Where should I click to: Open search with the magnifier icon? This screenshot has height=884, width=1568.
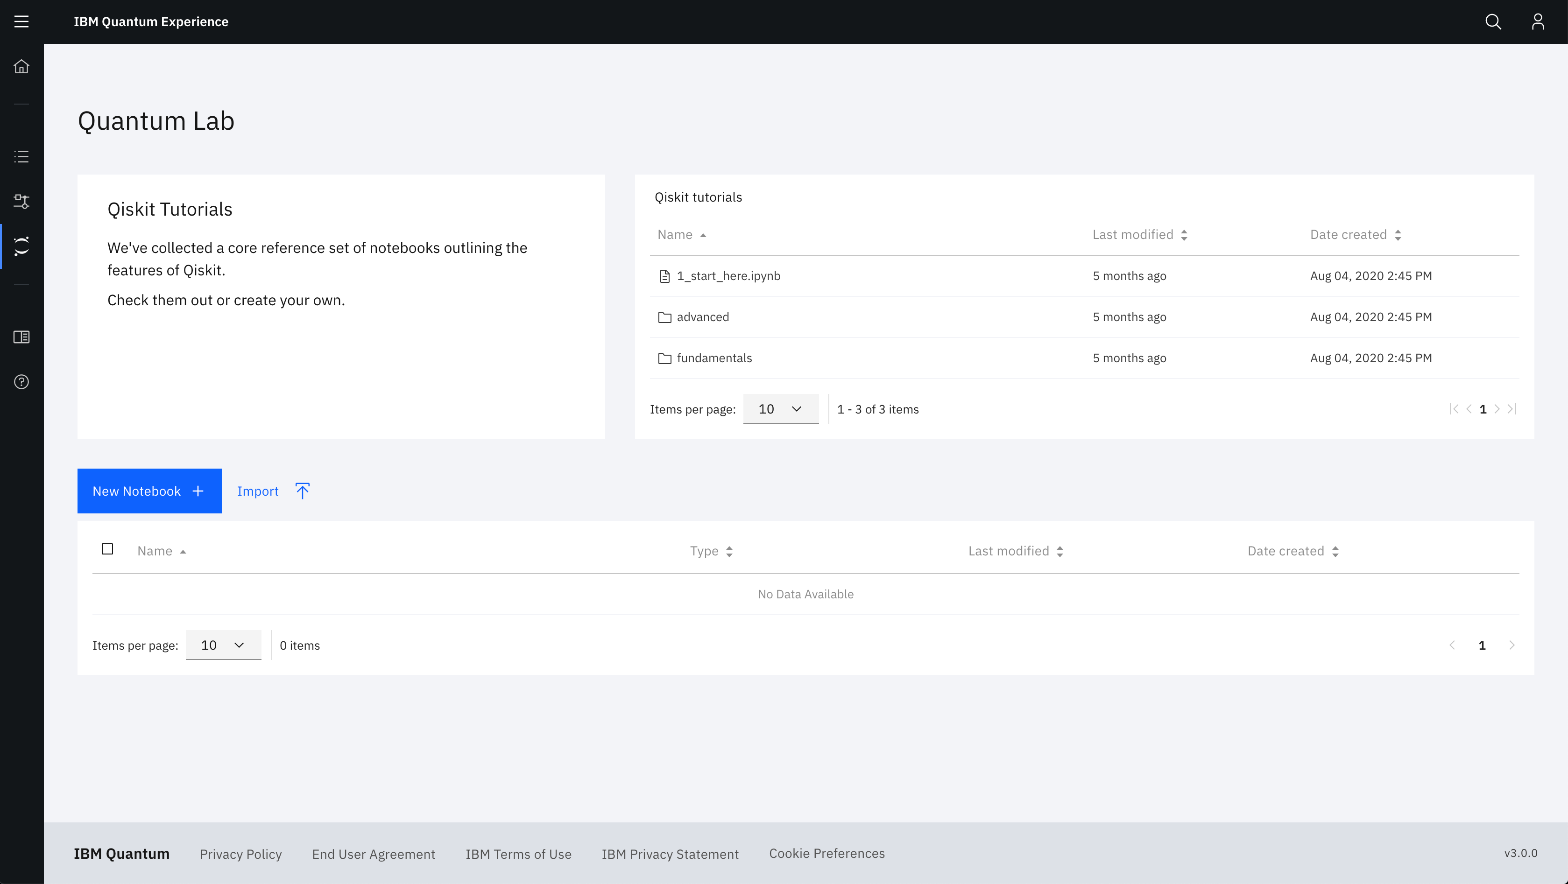coord(1492,22)
